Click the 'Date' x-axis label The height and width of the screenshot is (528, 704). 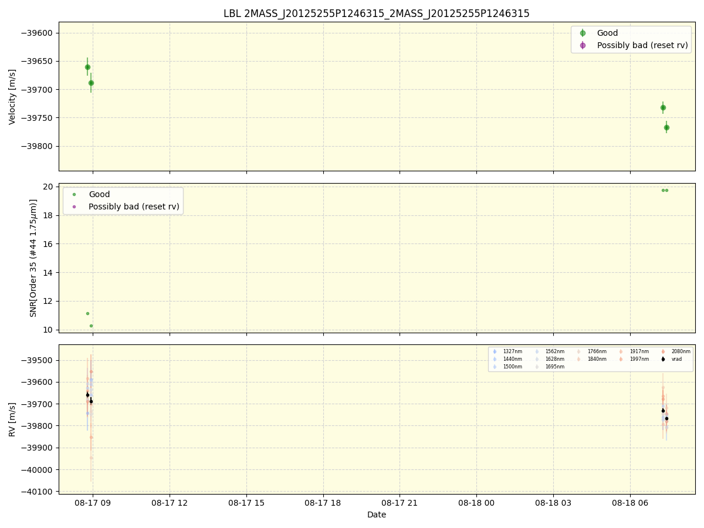pos(377,515)
